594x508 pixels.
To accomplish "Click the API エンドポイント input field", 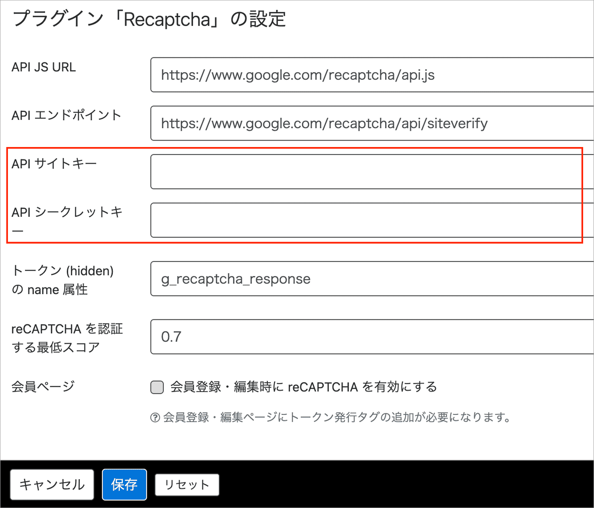I will (372, 123).
